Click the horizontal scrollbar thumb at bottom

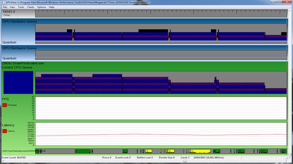click(x=185, y=161)
